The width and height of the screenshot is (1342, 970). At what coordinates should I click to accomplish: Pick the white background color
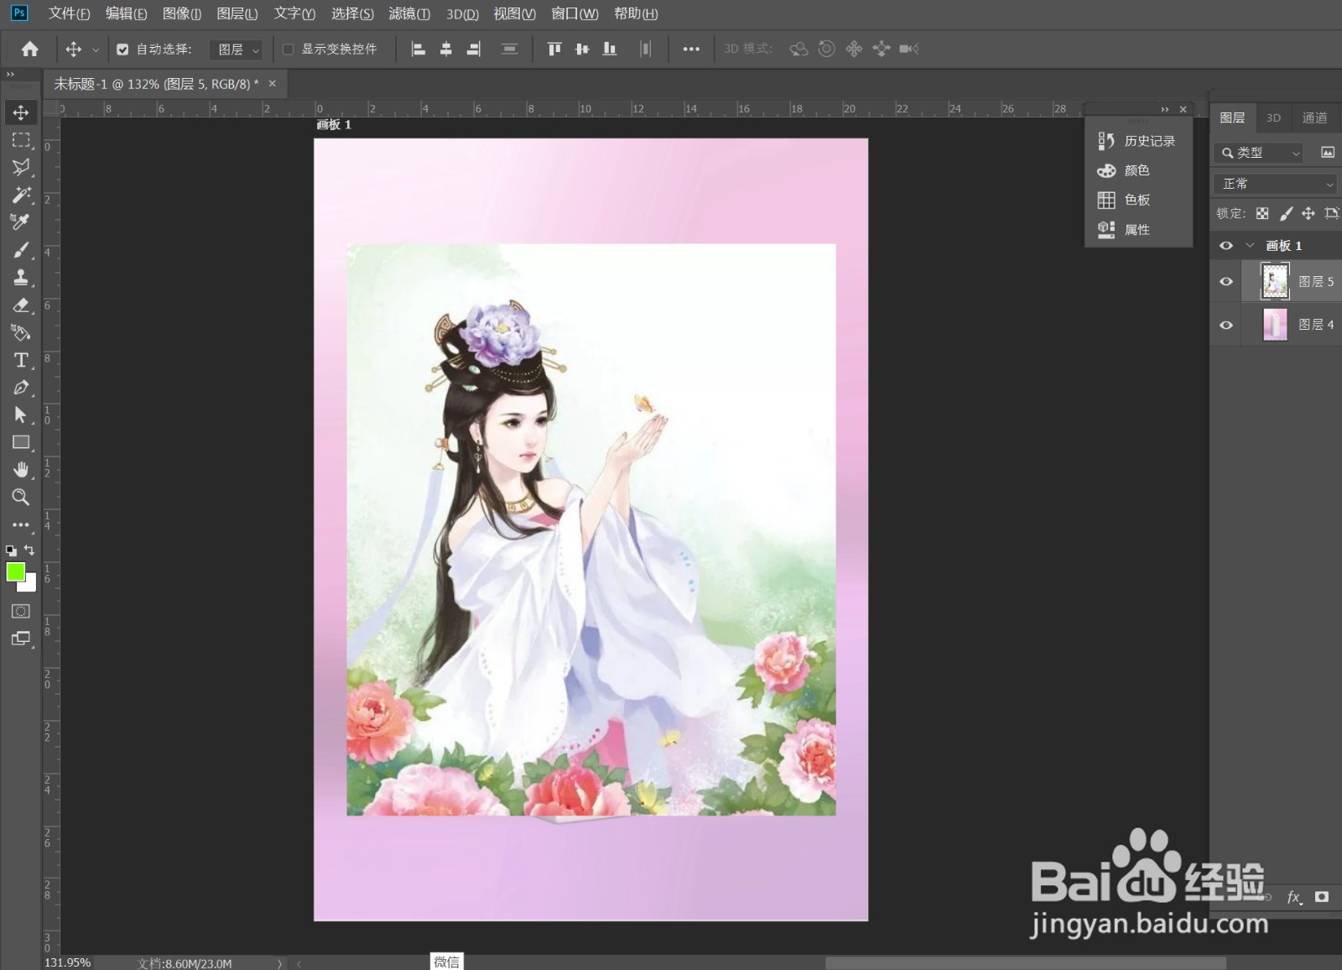(31, 585)
